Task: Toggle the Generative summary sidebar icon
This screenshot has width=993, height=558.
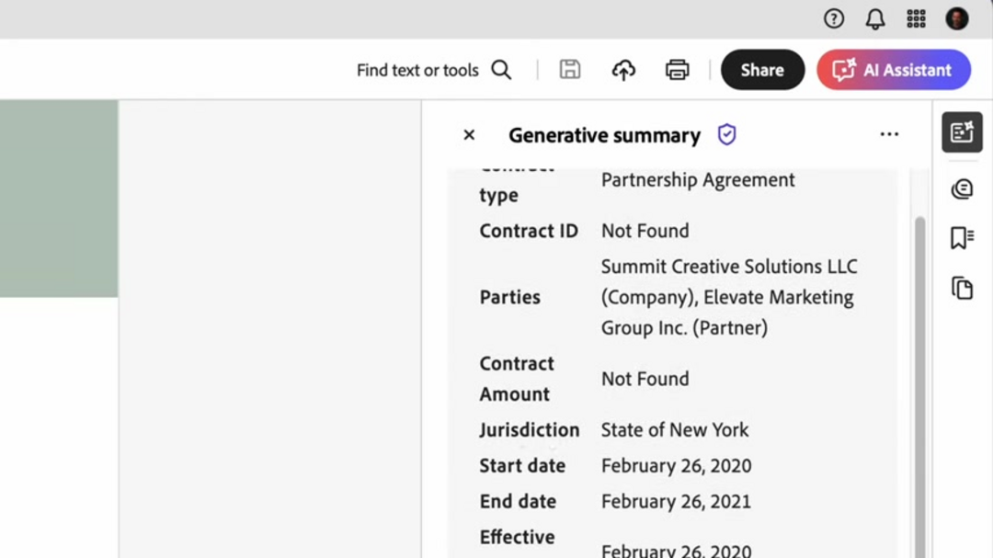Action: [962, 133]
